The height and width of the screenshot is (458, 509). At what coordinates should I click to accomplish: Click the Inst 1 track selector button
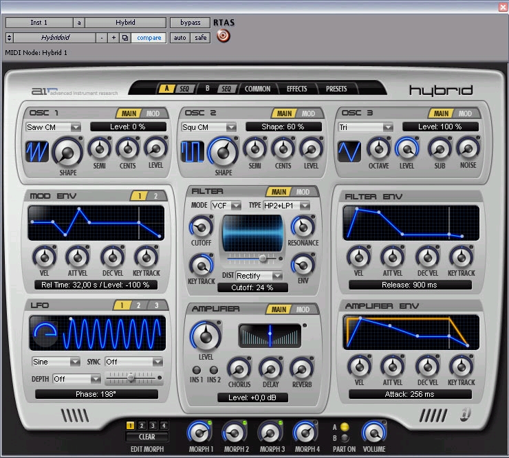39,23
